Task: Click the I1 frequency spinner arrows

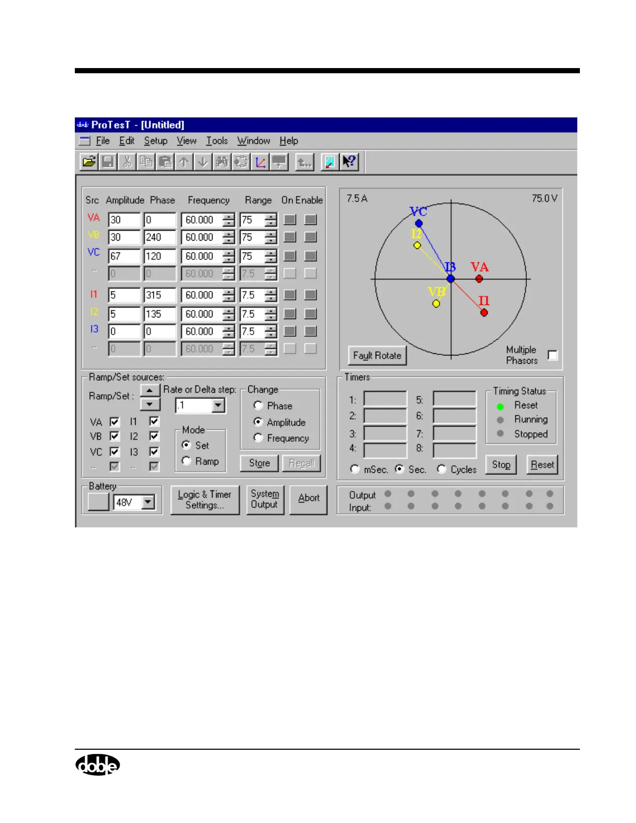Action: [x=229, y=295]
